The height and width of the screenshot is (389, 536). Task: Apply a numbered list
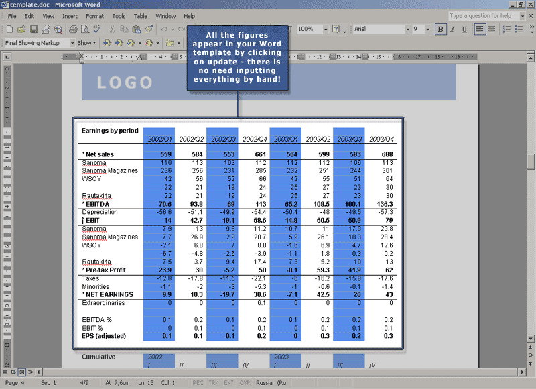pyautogui.click(x=507, y=30)
